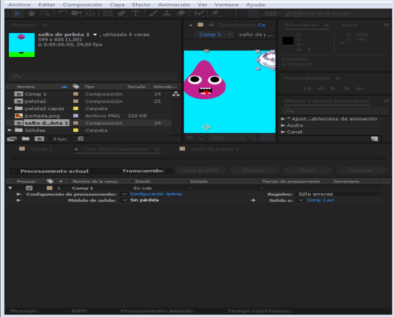Expand the pelota2 capas folder
This screenshot has height=317, width=394.
pyautogui.click(x=10, y=108)
